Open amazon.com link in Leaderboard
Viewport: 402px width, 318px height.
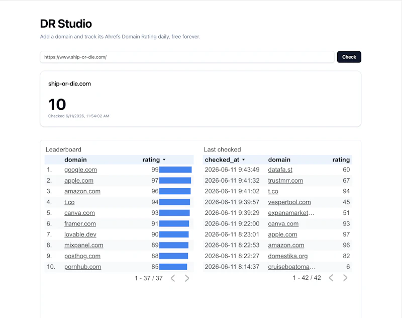click(x=82, y=191)
